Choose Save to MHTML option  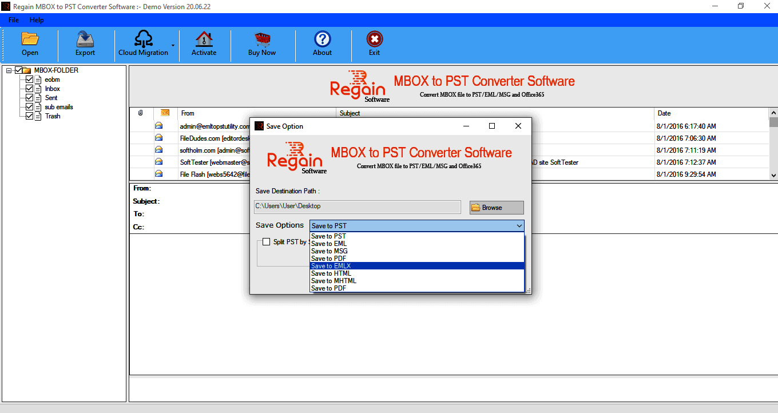pos(417,281)
